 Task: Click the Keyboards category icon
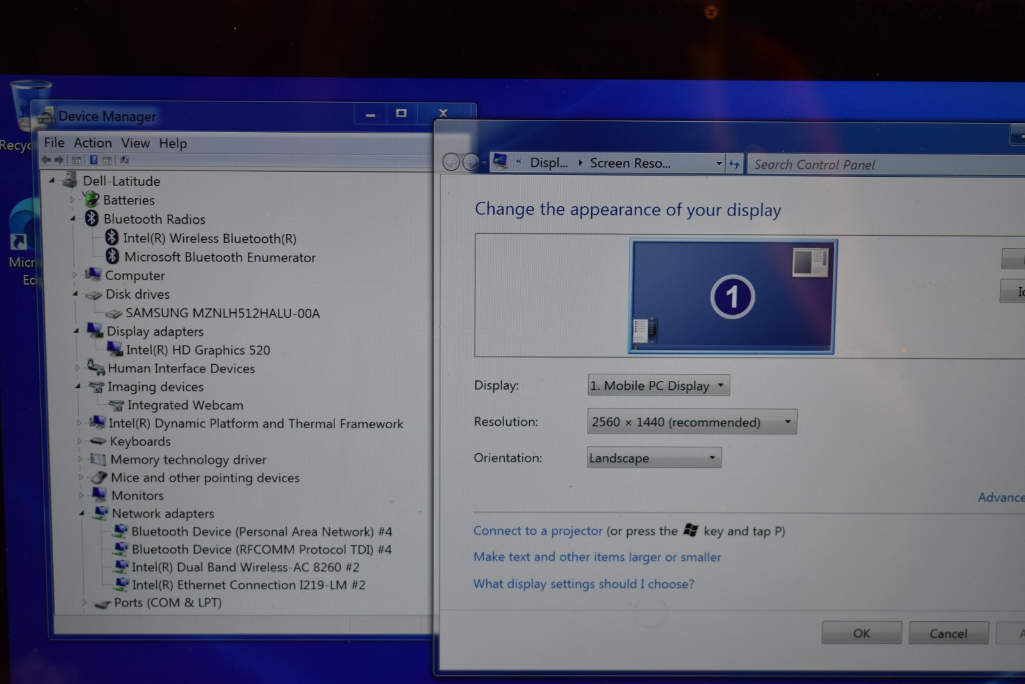(x=98, y=441)
